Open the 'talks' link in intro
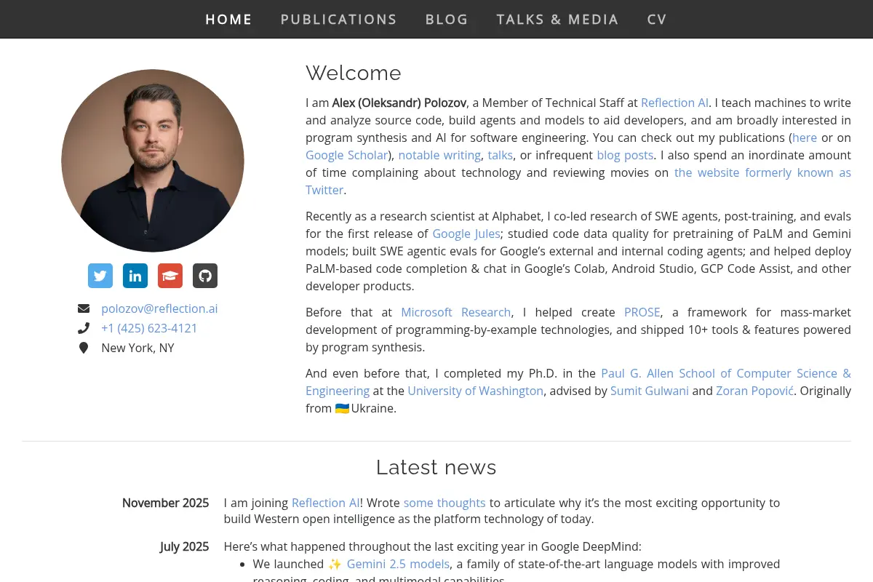The width and height of the screenshot is (873, 582). tap(501, 155)
